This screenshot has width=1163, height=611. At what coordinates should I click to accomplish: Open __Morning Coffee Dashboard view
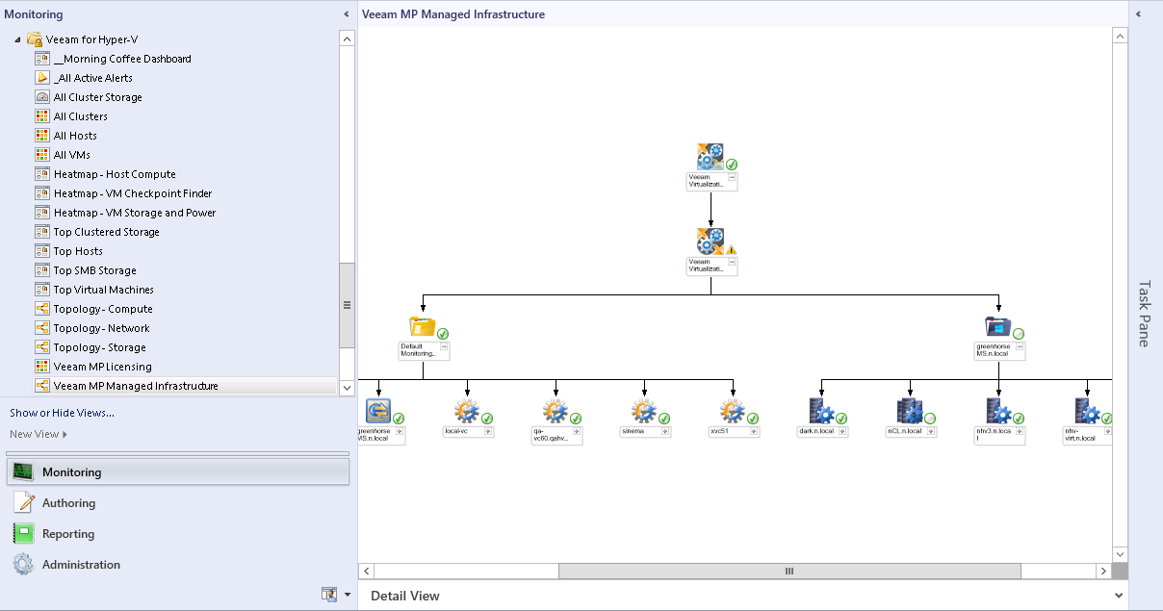click(x=122, y=59)
